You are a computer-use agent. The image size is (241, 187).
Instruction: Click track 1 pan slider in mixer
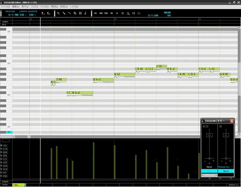tap(209, 158)
